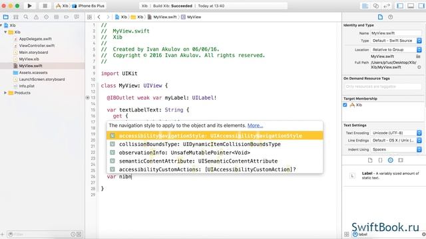This screenshot has width=426, height=239.
Task: Choose the iPhone 6s Plus destination
Action: point(89,6)
